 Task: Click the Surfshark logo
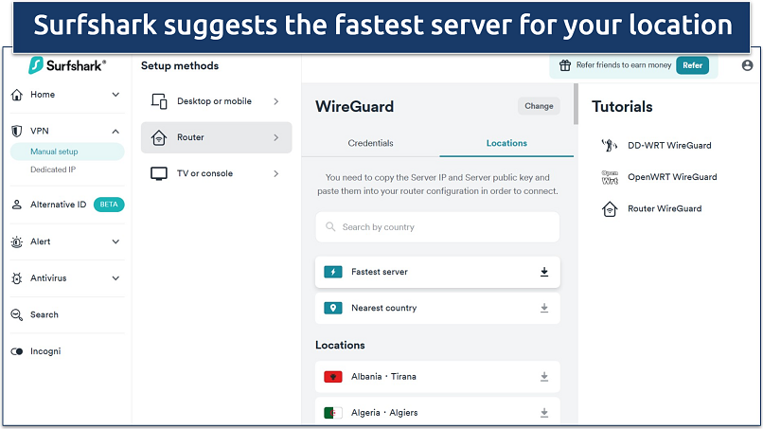coord(66,65)
